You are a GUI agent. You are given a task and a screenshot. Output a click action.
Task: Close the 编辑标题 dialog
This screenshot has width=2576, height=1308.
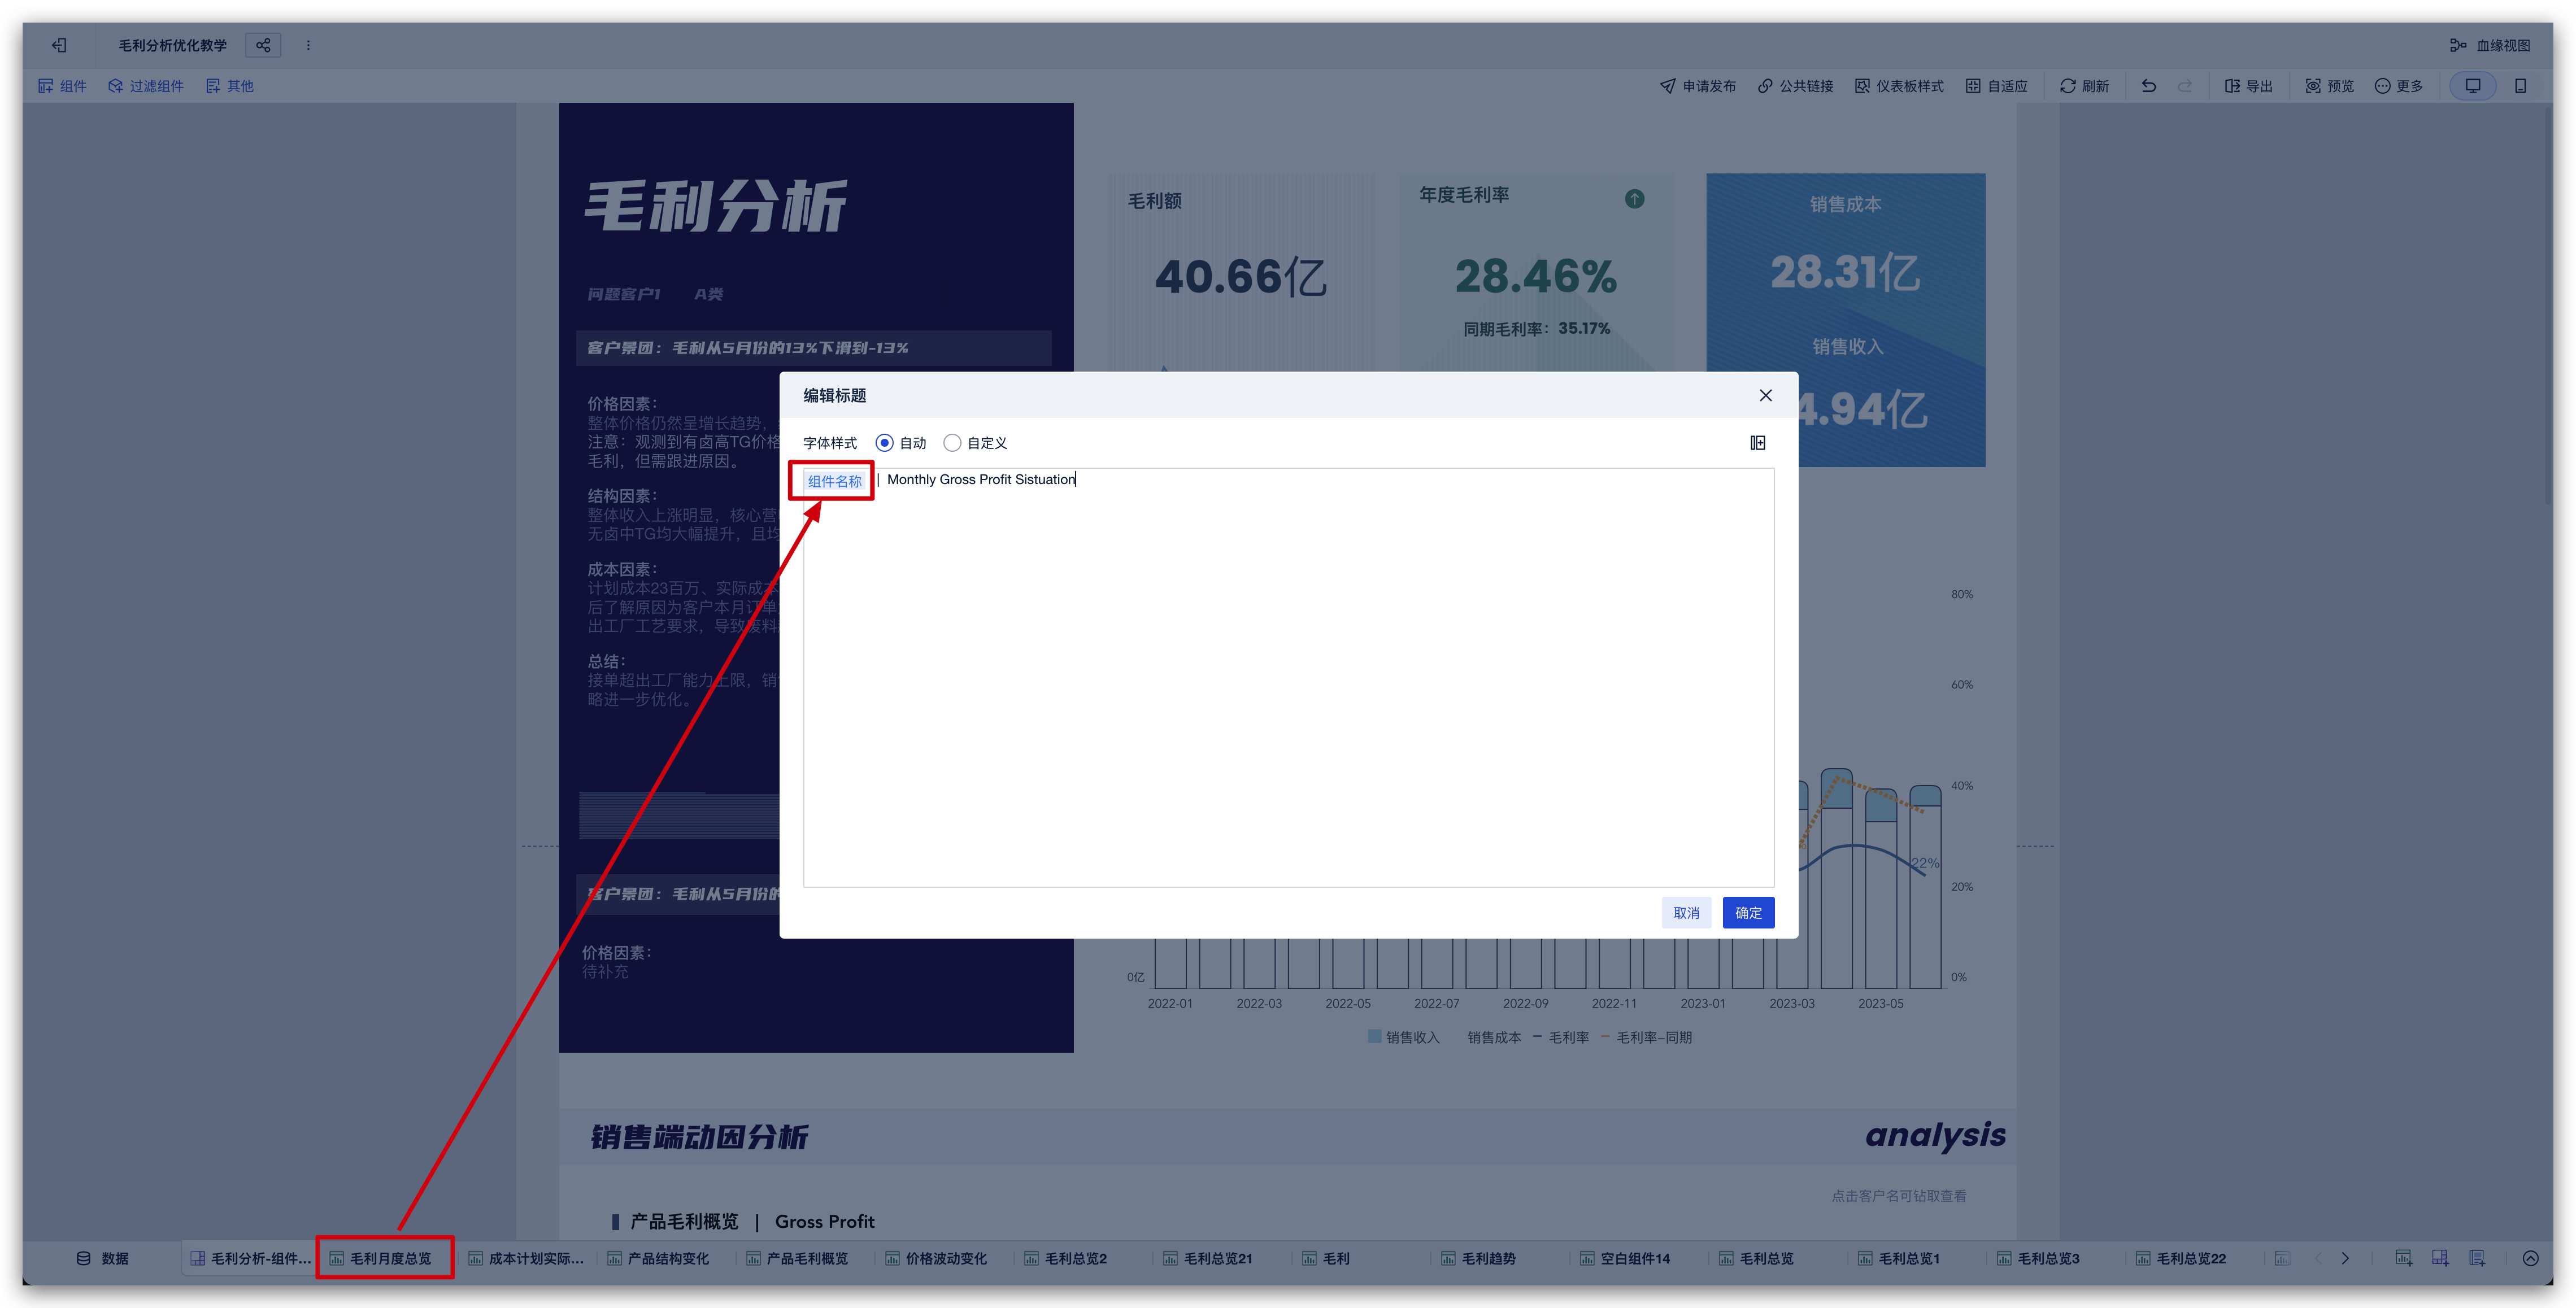1765,396
